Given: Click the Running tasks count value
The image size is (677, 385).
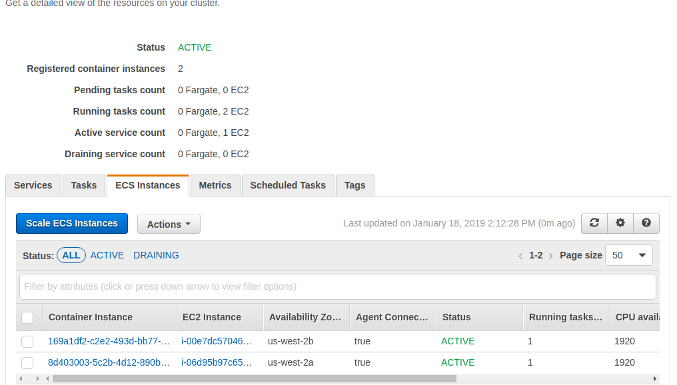Looking at the screenshot, I should [213, 111].
